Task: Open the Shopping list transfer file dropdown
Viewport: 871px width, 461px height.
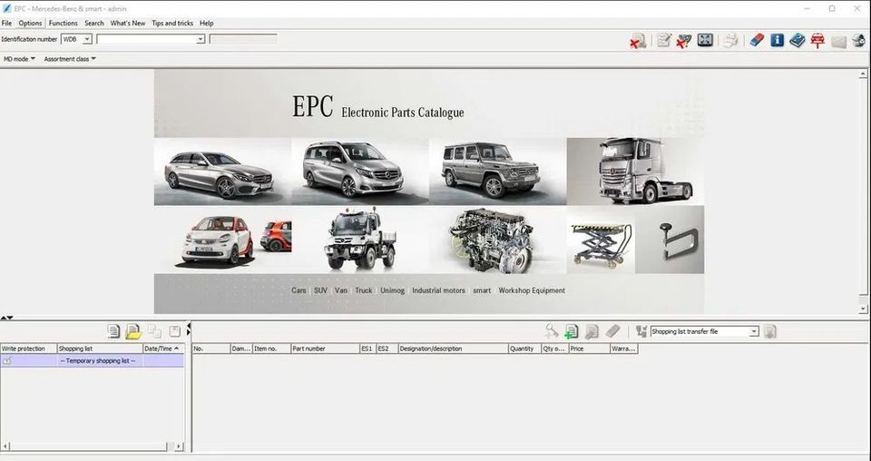Action: pos(753,332)
